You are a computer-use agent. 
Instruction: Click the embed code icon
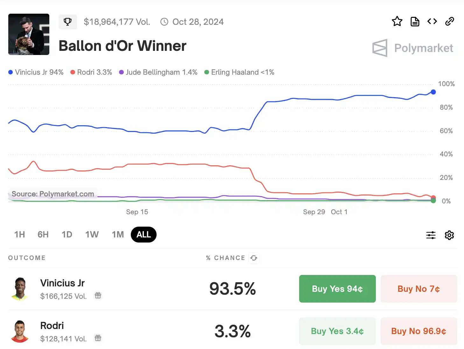[432, 21]
